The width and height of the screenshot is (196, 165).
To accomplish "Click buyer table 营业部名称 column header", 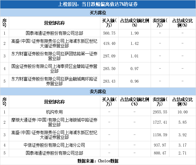I will (x=54, y=23).
